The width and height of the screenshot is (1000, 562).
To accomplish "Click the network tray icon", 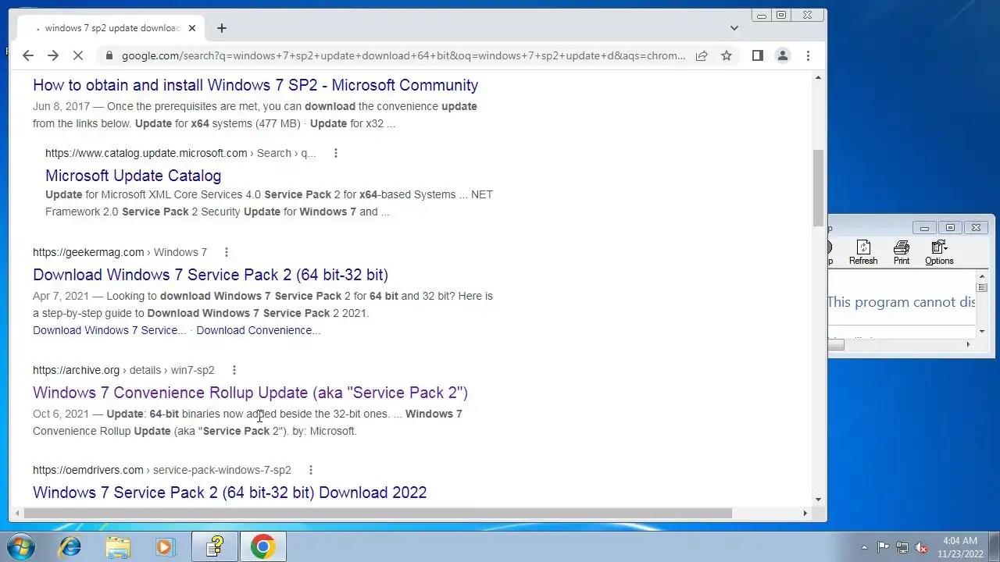I will coord(902,547).
